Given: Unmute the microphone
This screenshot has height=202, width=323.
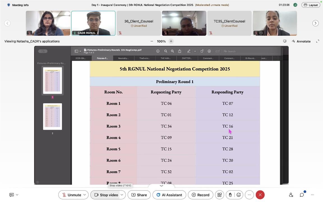Looking at the screenshot, I should [71, 195].
